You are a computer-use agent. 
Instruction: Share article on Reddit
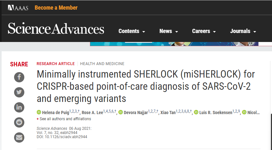coord(19,122)
